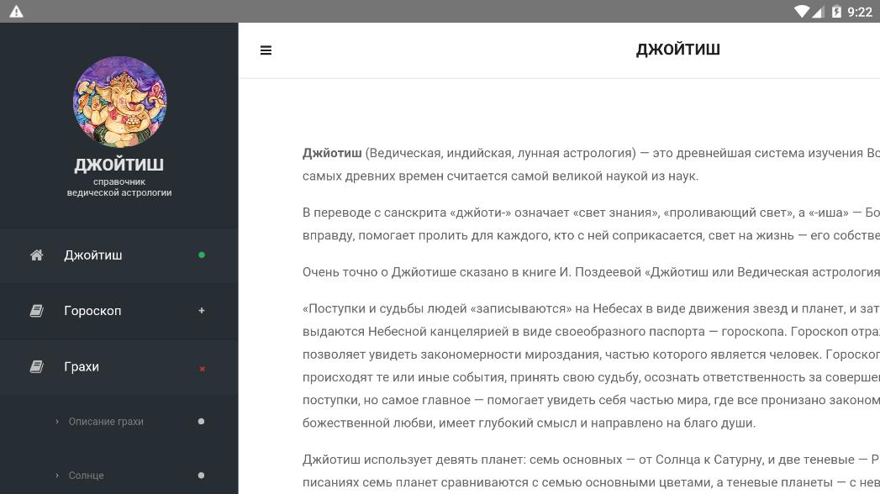Image resolution: width=880 pixels, height=494 pixels.
Task: Click the book icon beside Гороскоп
Action: (36, 311)
